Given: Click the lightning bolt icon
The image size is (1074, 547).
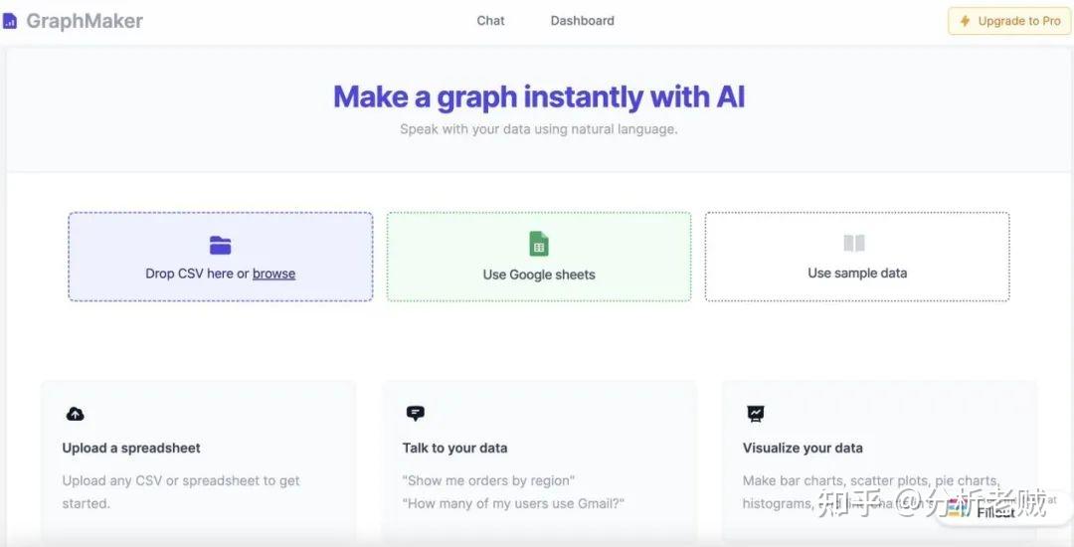Looking at the screenshot, I should 965,21.
